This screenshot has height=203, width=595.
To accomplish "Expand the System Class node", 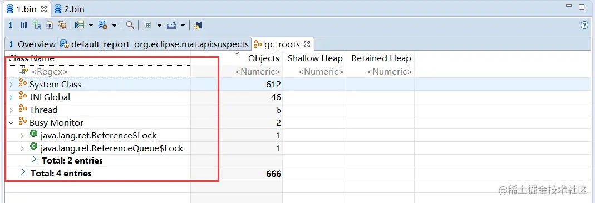I will (11, 84).
